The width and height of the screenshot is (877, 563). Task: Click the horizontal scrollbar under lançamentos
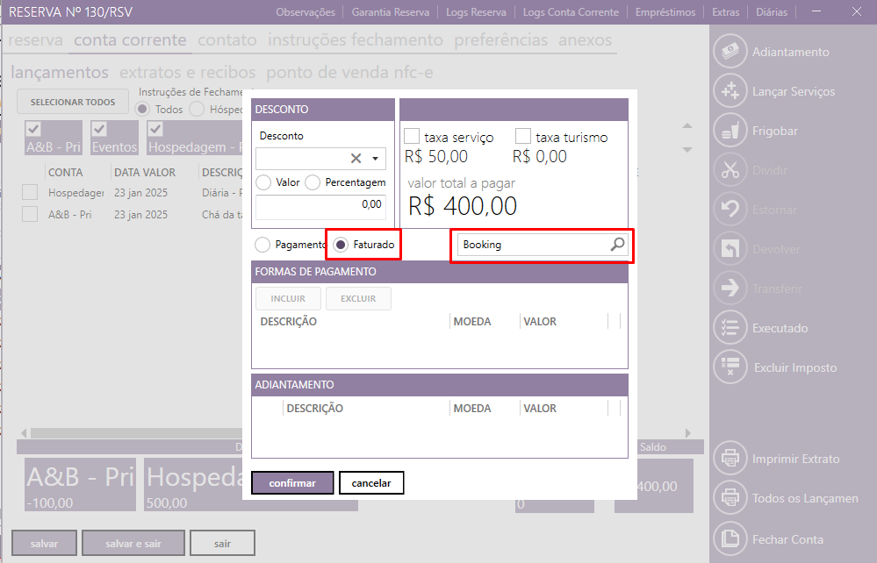pyautogui.click(x=132, y=432)
